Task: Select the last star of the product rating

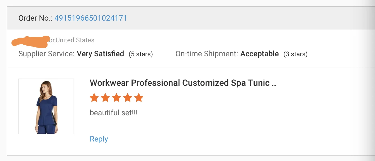Action: click(x=138, y=98)
